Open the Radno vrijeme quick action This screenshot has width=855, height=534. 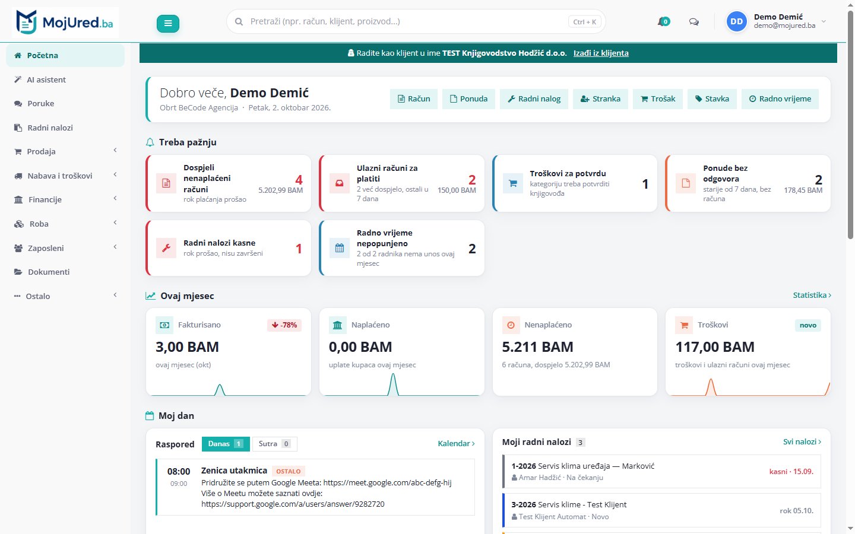[x=780, y=99]
